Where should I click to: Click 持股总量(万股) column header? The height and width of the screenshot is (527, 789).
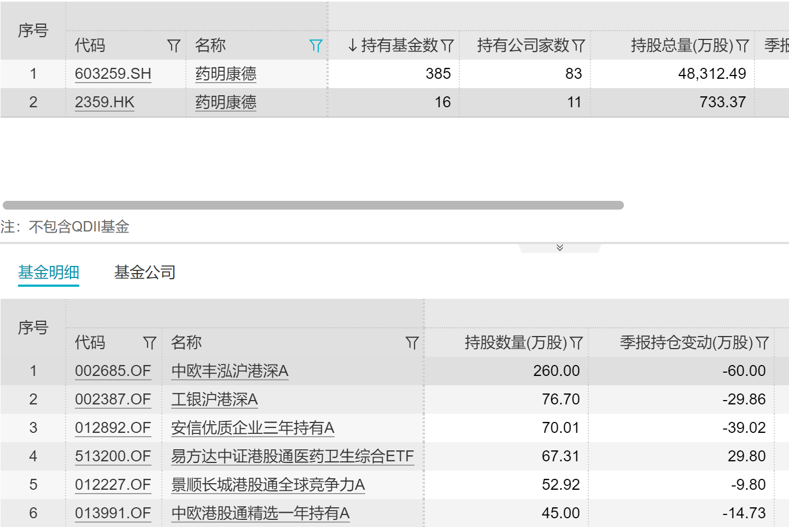[x=682, y=45]
